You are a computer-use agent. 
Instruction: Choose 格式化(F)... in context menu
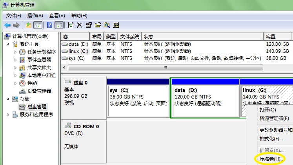pos(271,139)
